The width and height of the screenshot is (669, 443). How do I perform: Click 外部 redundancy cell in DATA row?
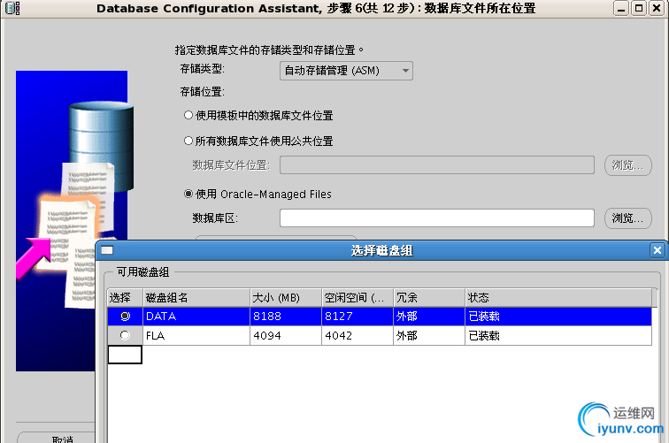coord(429,317)
